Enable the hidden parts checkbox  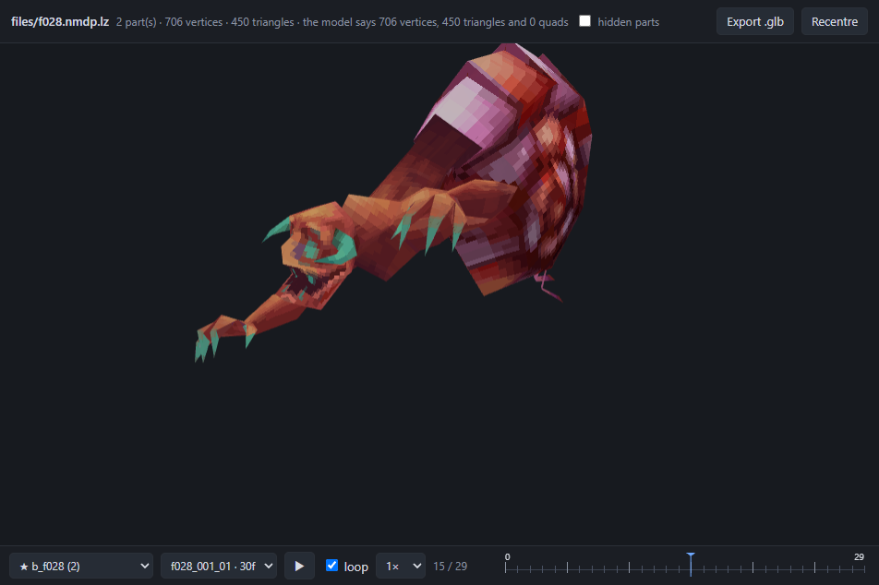584,21
